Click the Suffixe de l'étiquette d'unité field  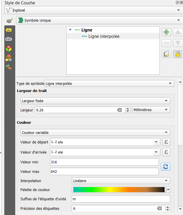121,199
